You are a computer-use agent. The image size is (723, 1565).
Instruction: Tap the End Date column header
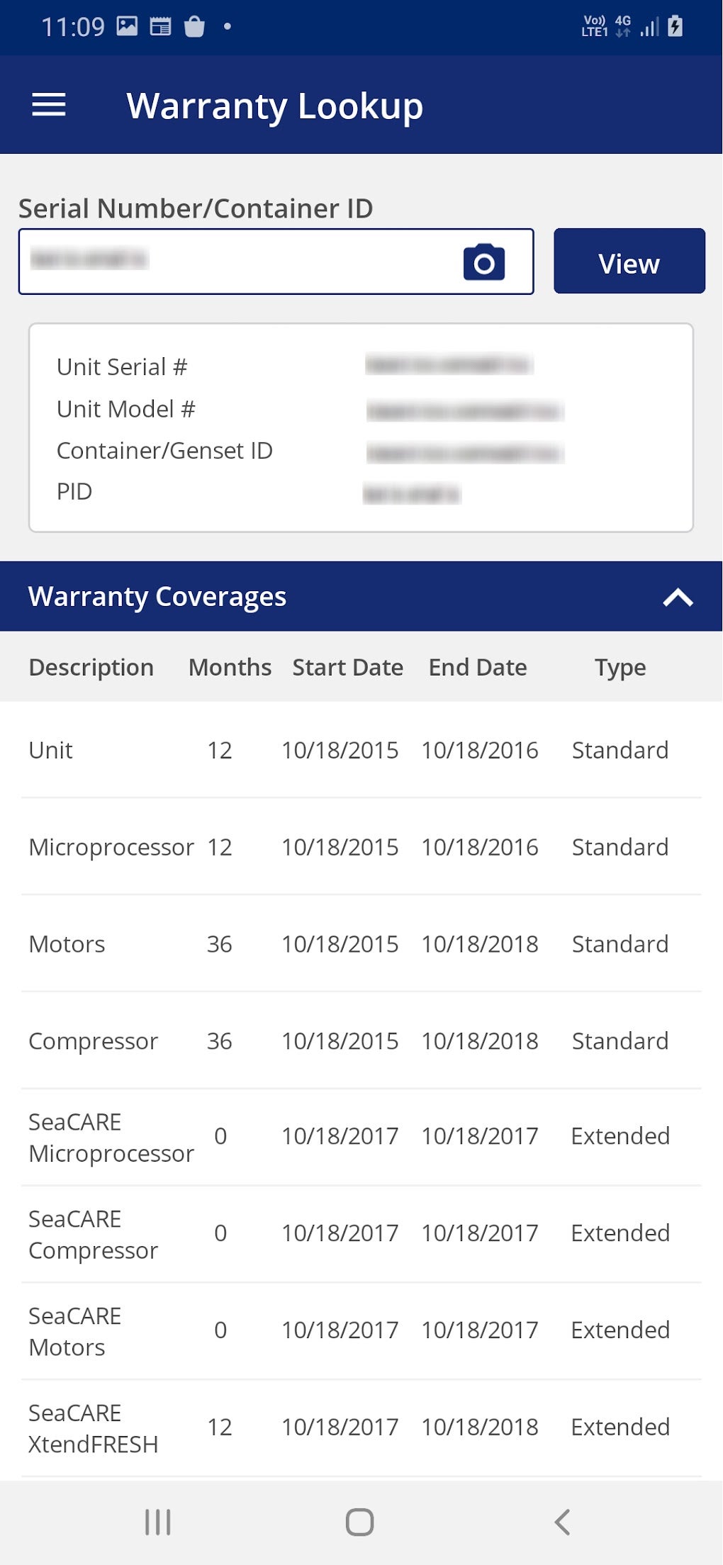pyautogui.click(x=478, y=668)
